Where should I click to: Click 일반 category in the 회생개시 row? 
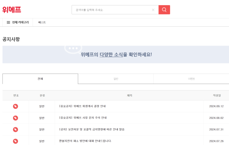click(x=42, y=106)
